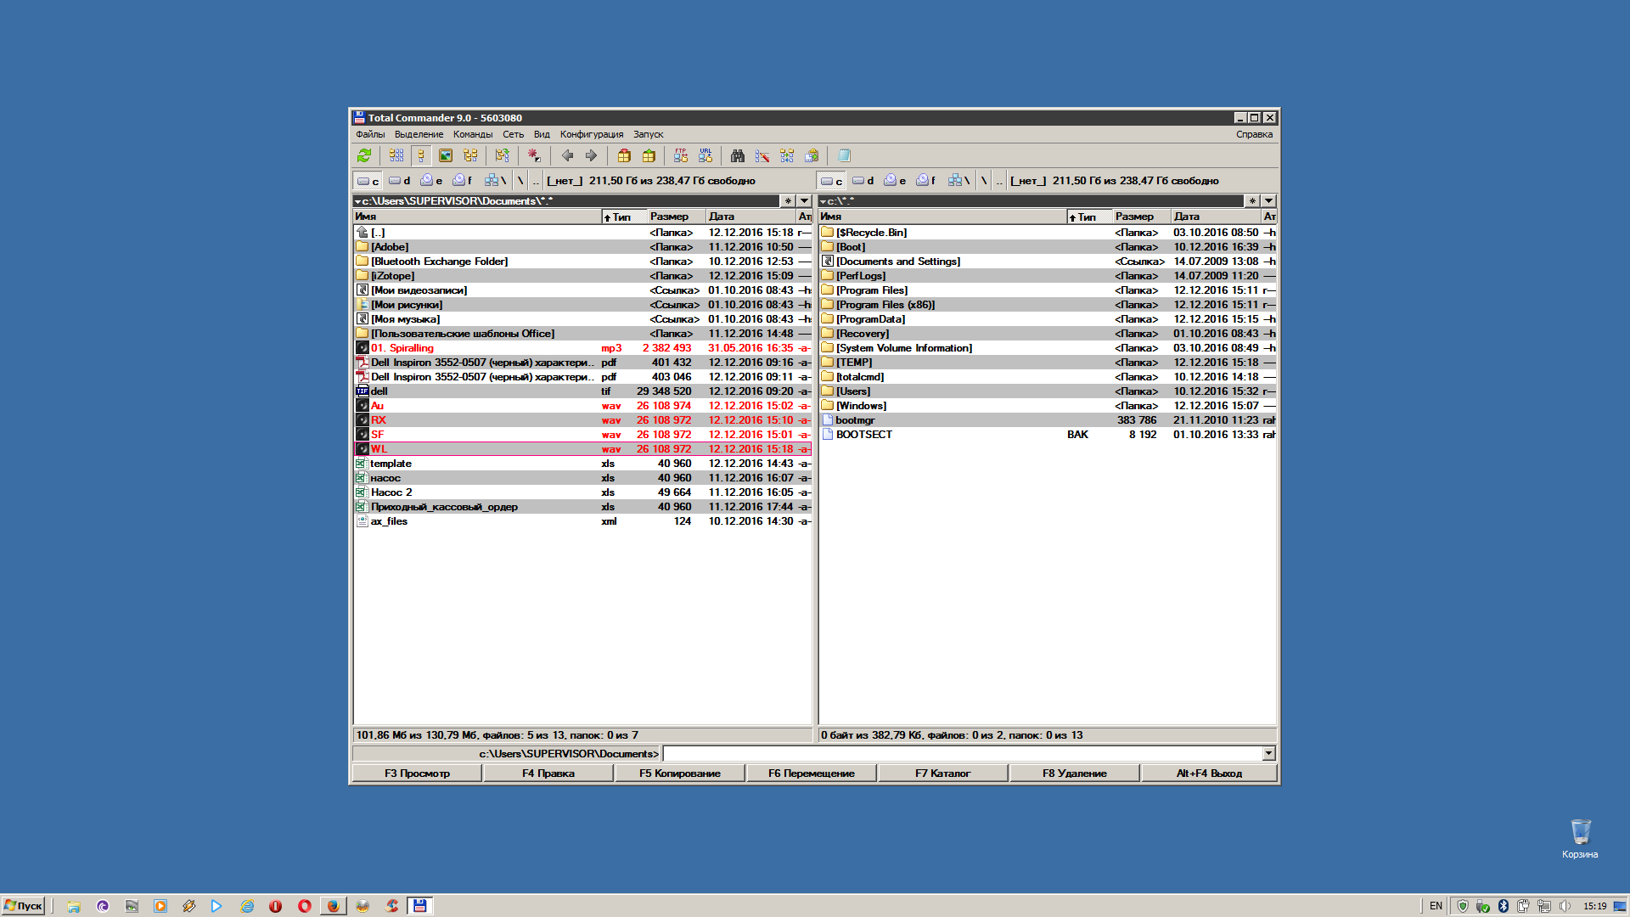Sort left panel by Размер column

(677, 217)
